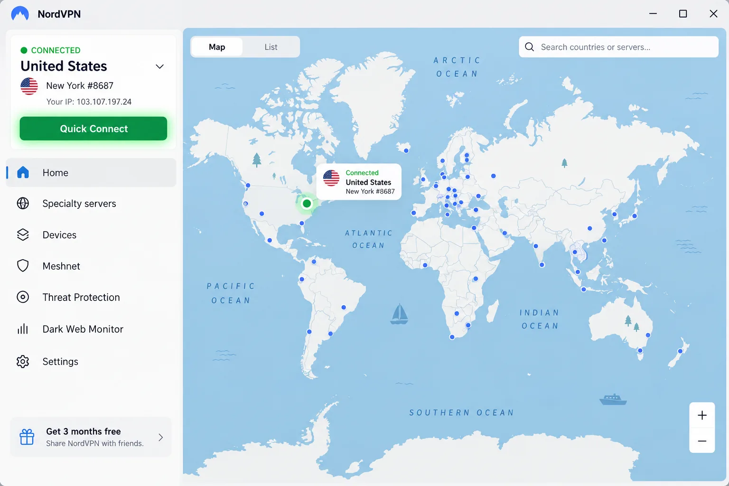Switch to the List tab
The width and height of the screenshot is (729, 486).
click(271, 47)
